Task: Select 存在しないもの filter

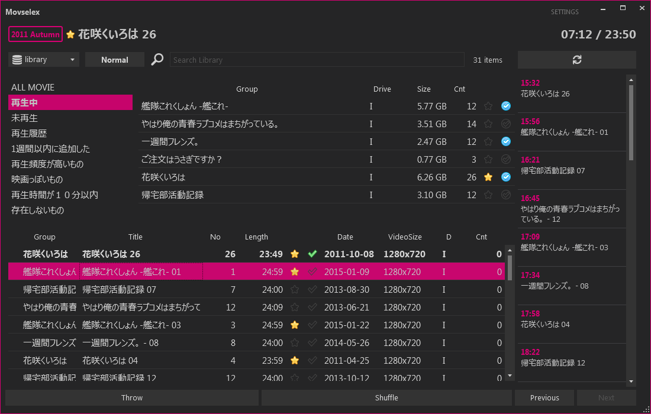Action: [38, 211]
